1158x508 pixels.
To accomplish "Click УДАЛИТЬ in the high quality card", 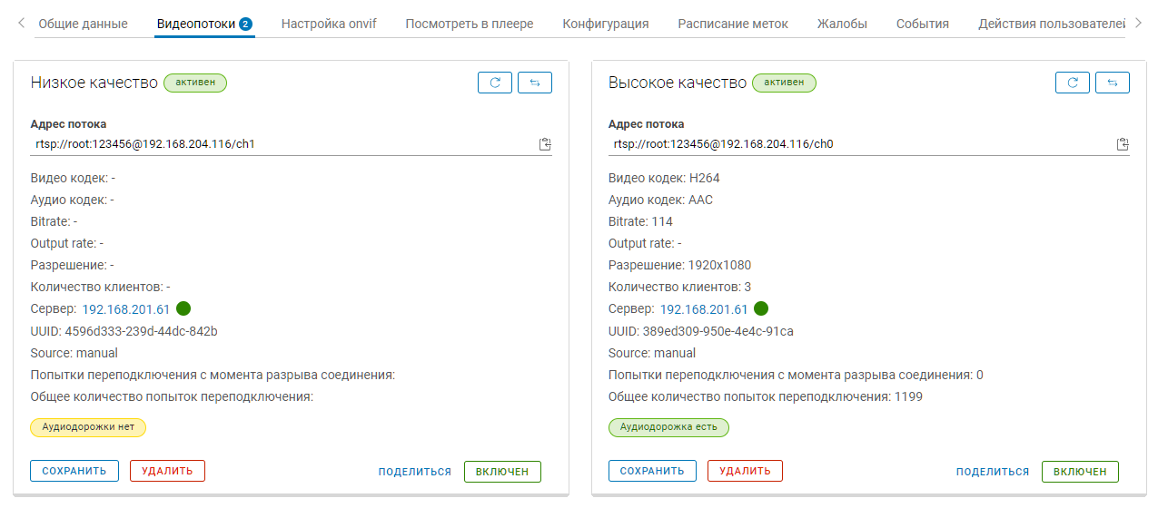I will click(745, 471).
